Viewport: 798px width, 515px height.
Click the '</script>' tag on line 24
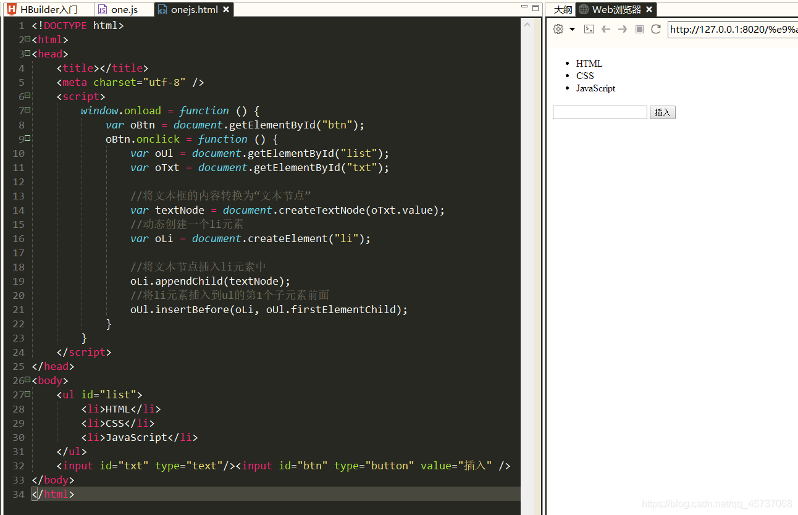pos(84,352)
